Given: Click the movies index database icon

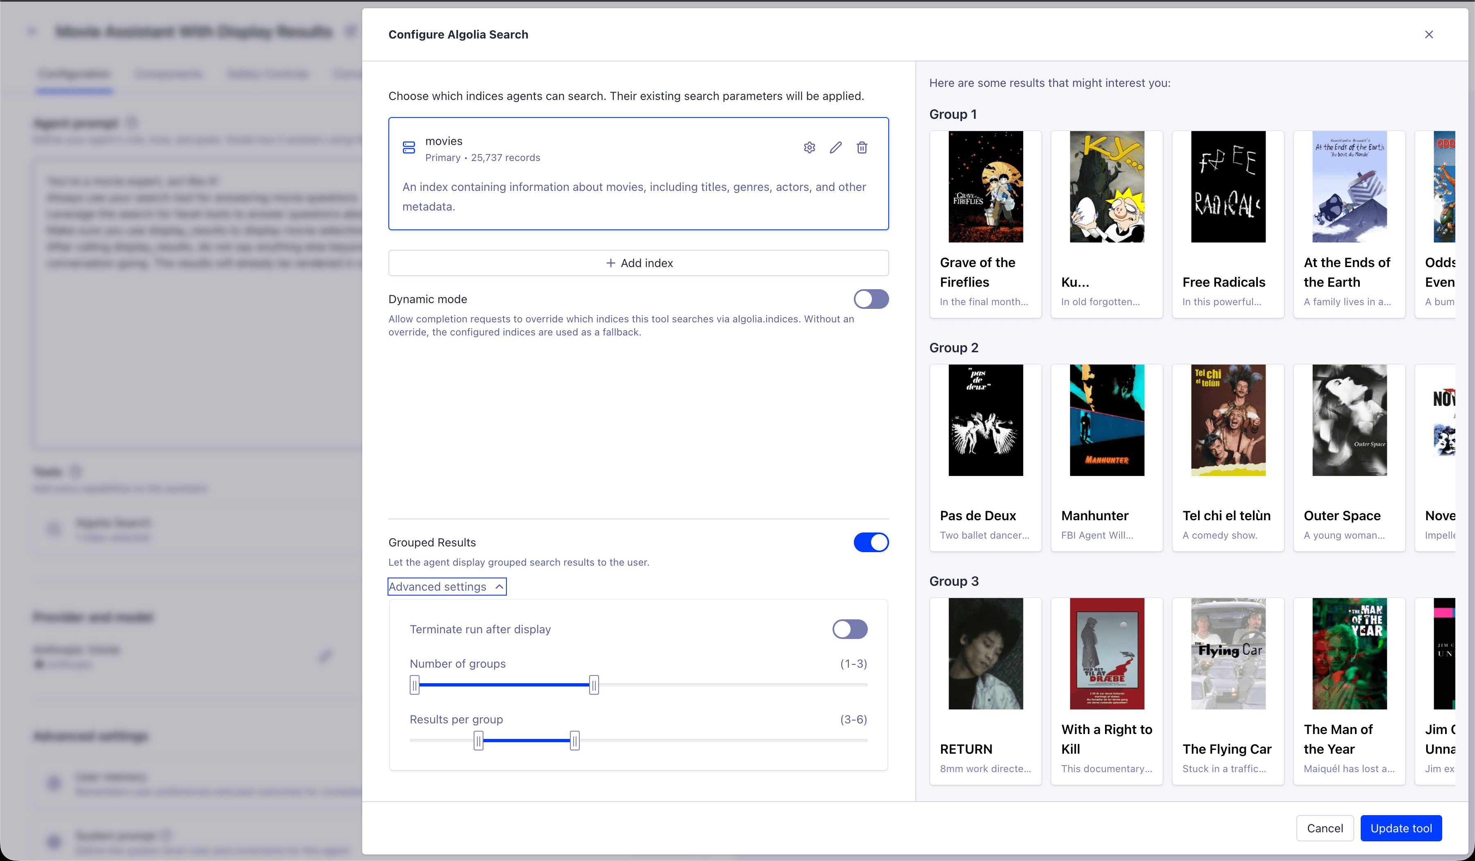Looking at the screenshot, I should 408,147.
